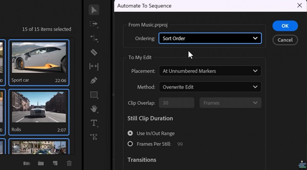The image size is (307, 170).
Task: Select Frames Per Still radio button
Action: 130,144
